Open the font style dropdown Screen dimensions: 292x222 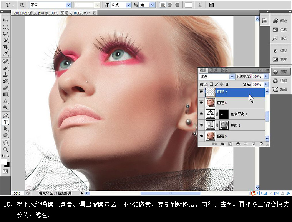pyautogui.click(x=97, y=5)
